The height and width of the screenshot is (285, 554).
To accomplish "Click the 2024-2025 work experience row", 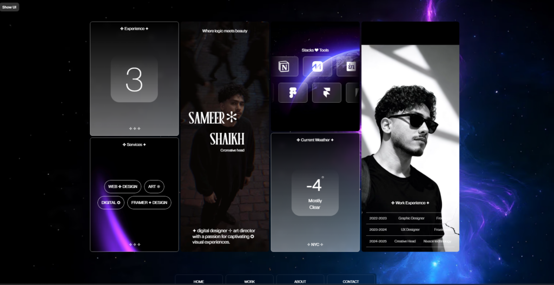I will pos(410,241).
